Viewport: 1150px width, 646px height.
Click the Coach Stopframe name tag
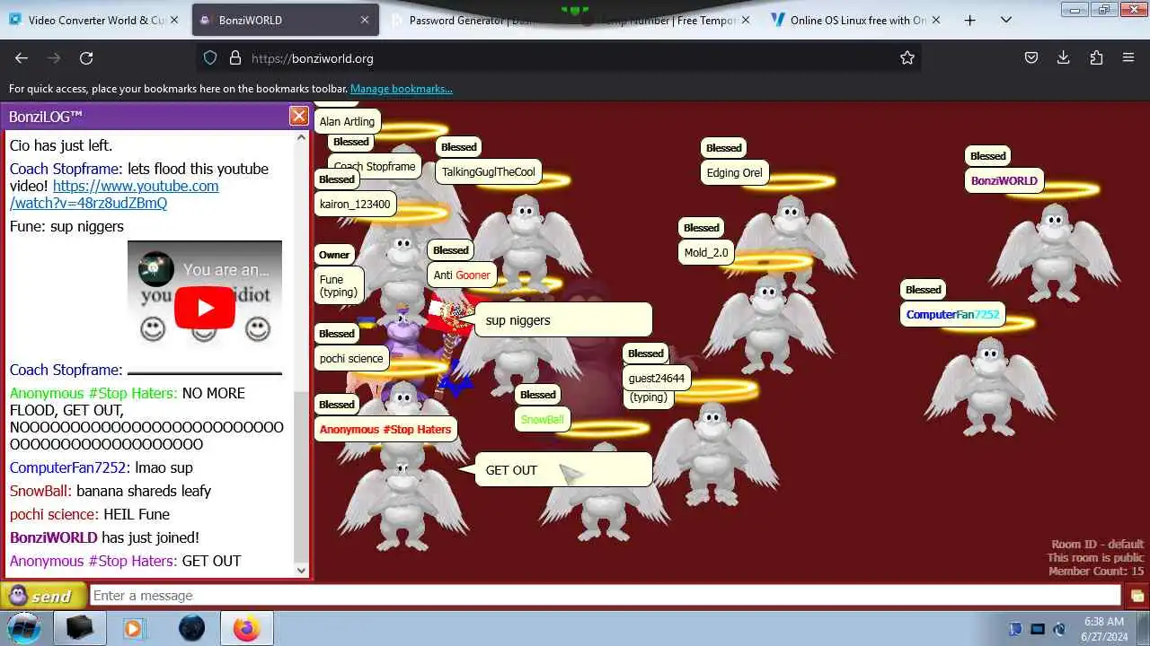coord(375,166)
